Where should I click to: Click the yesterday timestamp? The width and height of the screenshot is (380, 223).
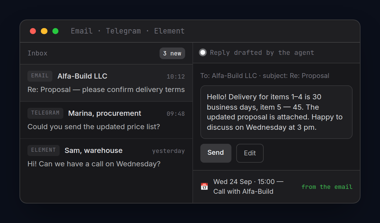click(168, 151)
